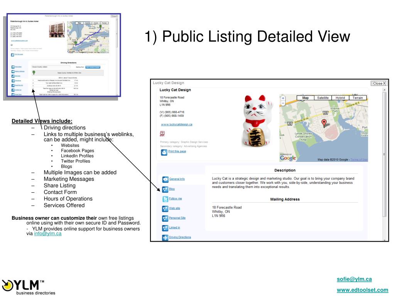Viewport: 395px width, 296px height.
Task: Click the '18 Forecastle Road' address at top
Action: pos(172,98)
